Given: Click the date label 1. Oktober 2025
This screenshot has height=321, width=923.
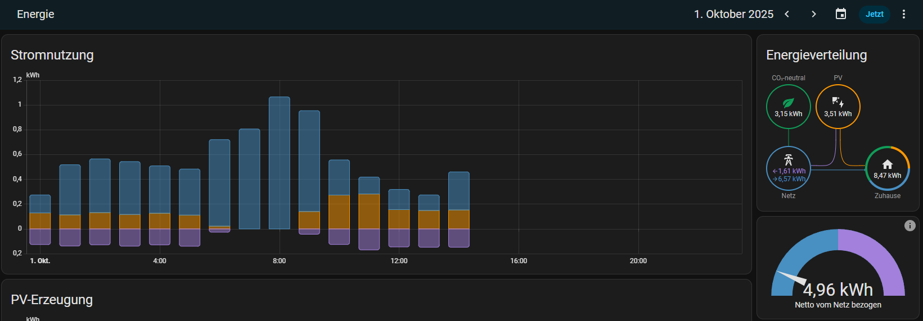Looking at the screenshot, I should [733, 14].
